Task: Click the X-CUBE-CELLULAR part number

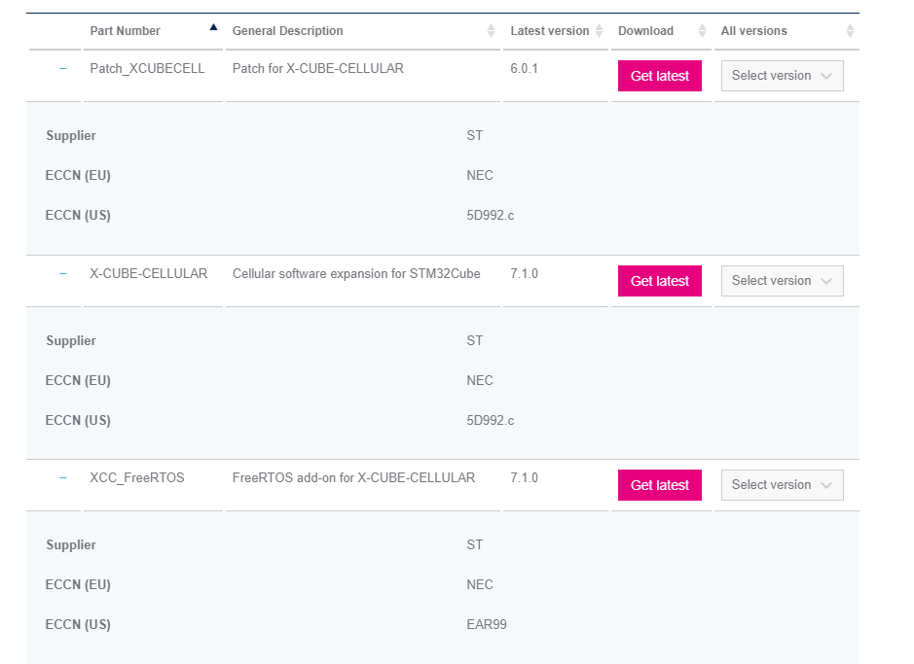Action: (148, 273)
